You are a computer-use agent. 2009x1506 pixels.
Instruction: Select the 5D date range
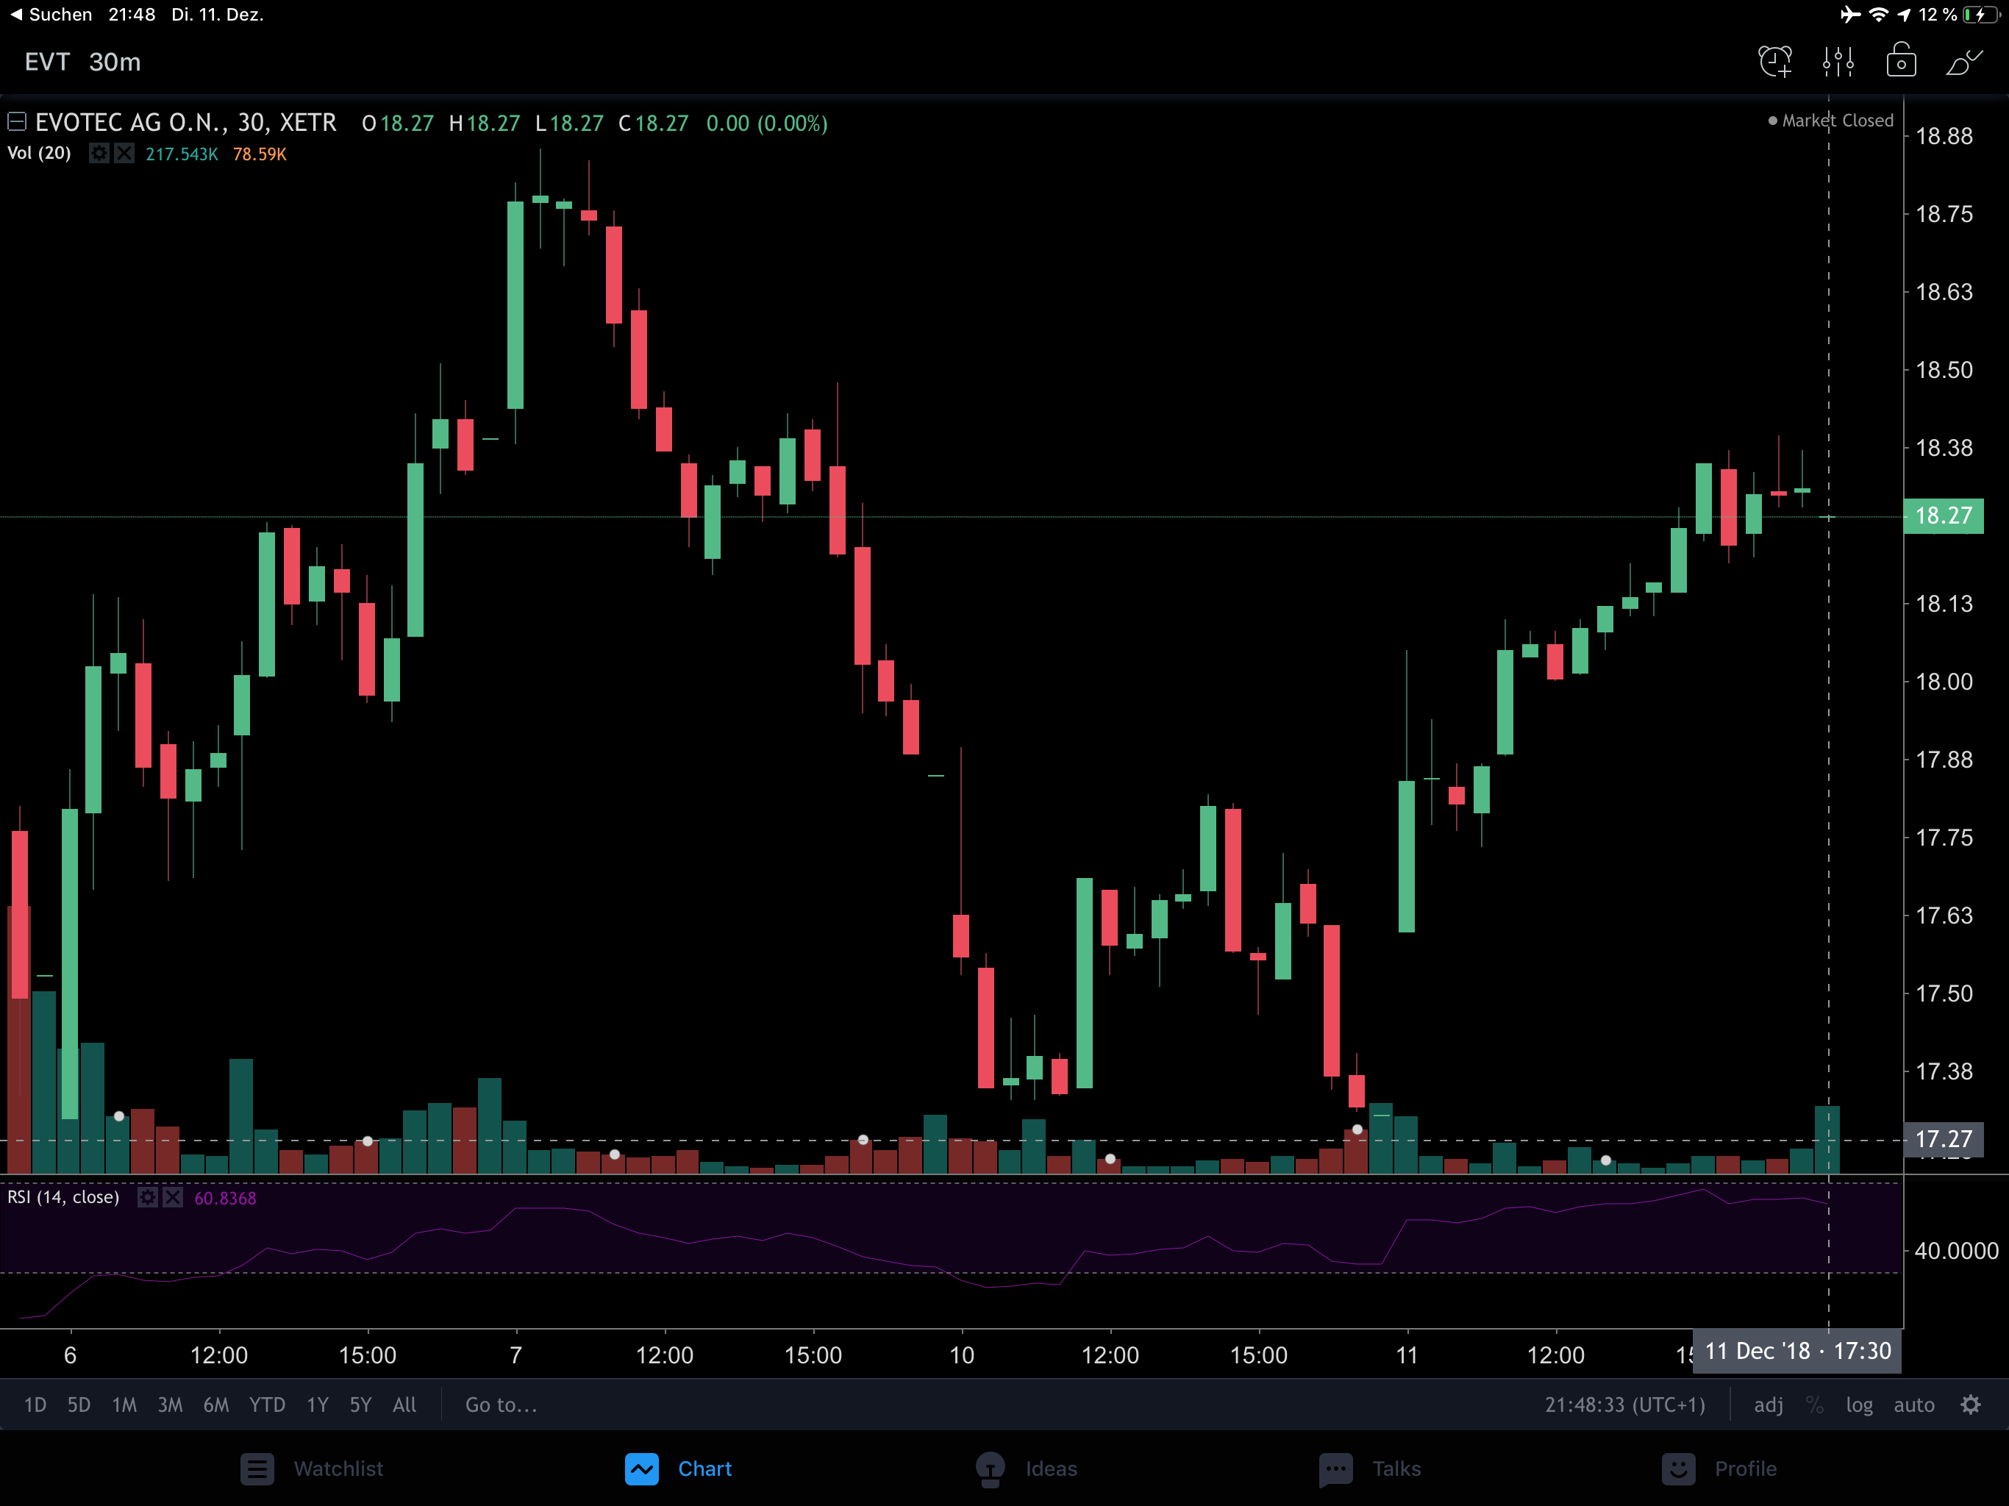click(79, 1405)
